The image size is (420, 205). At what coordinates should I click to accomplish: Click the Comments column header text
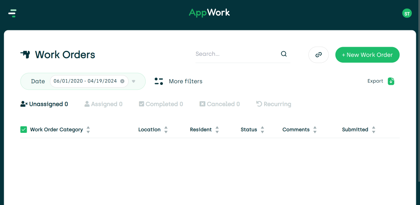tap(296, 130)
